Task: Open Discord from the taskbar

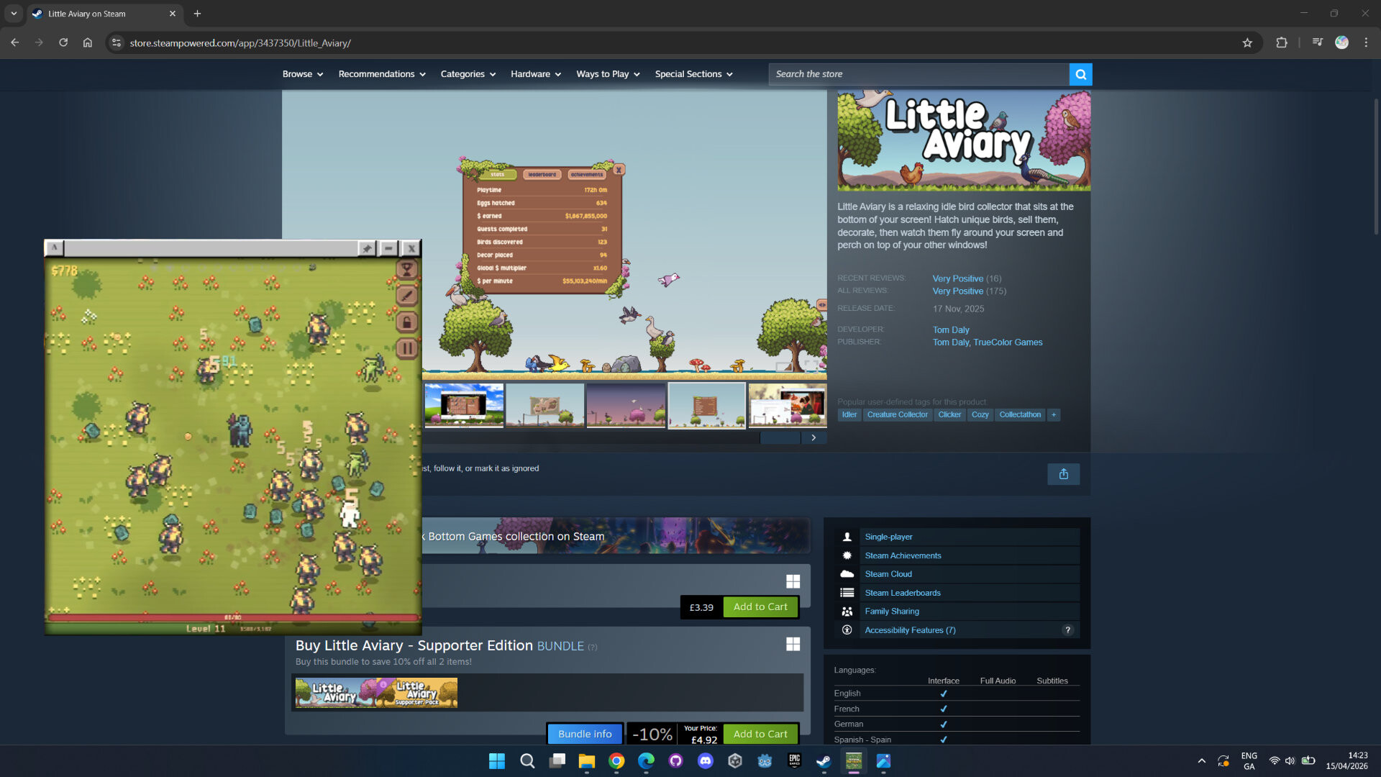Action: 706,761
